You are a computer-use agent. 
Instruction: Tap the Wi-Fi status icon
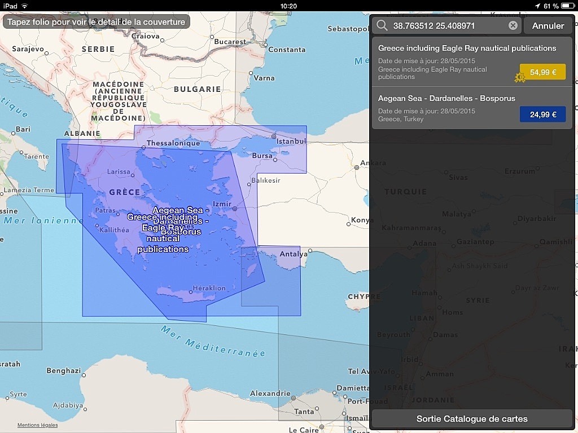pyautogui.click(x=24, y=6)
